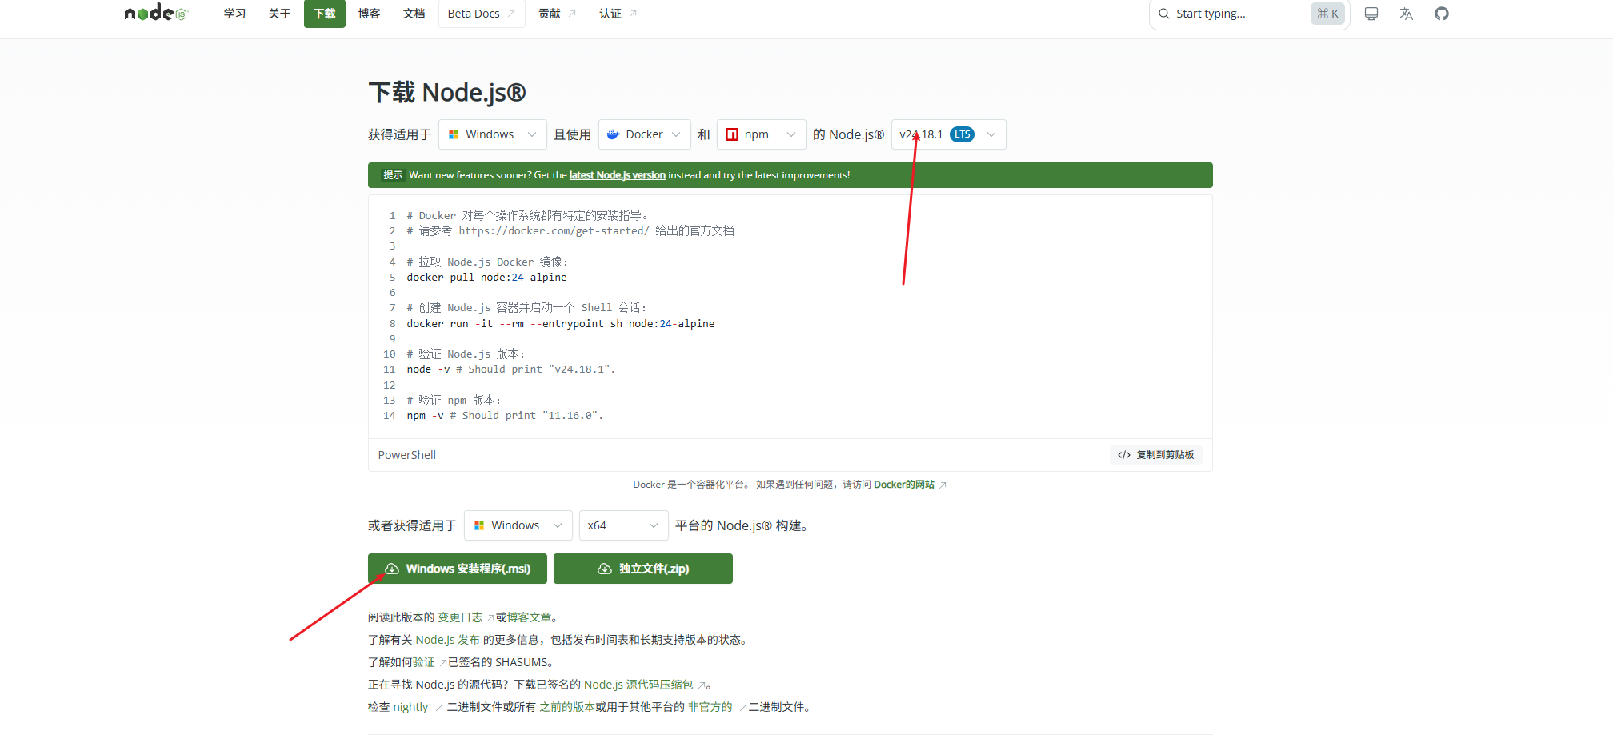Open the Beta Docs external link
1613x735 pixels.
(482, 14)
